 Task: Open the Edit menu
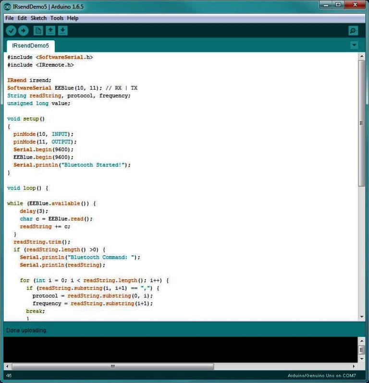[x=22, y=18]
